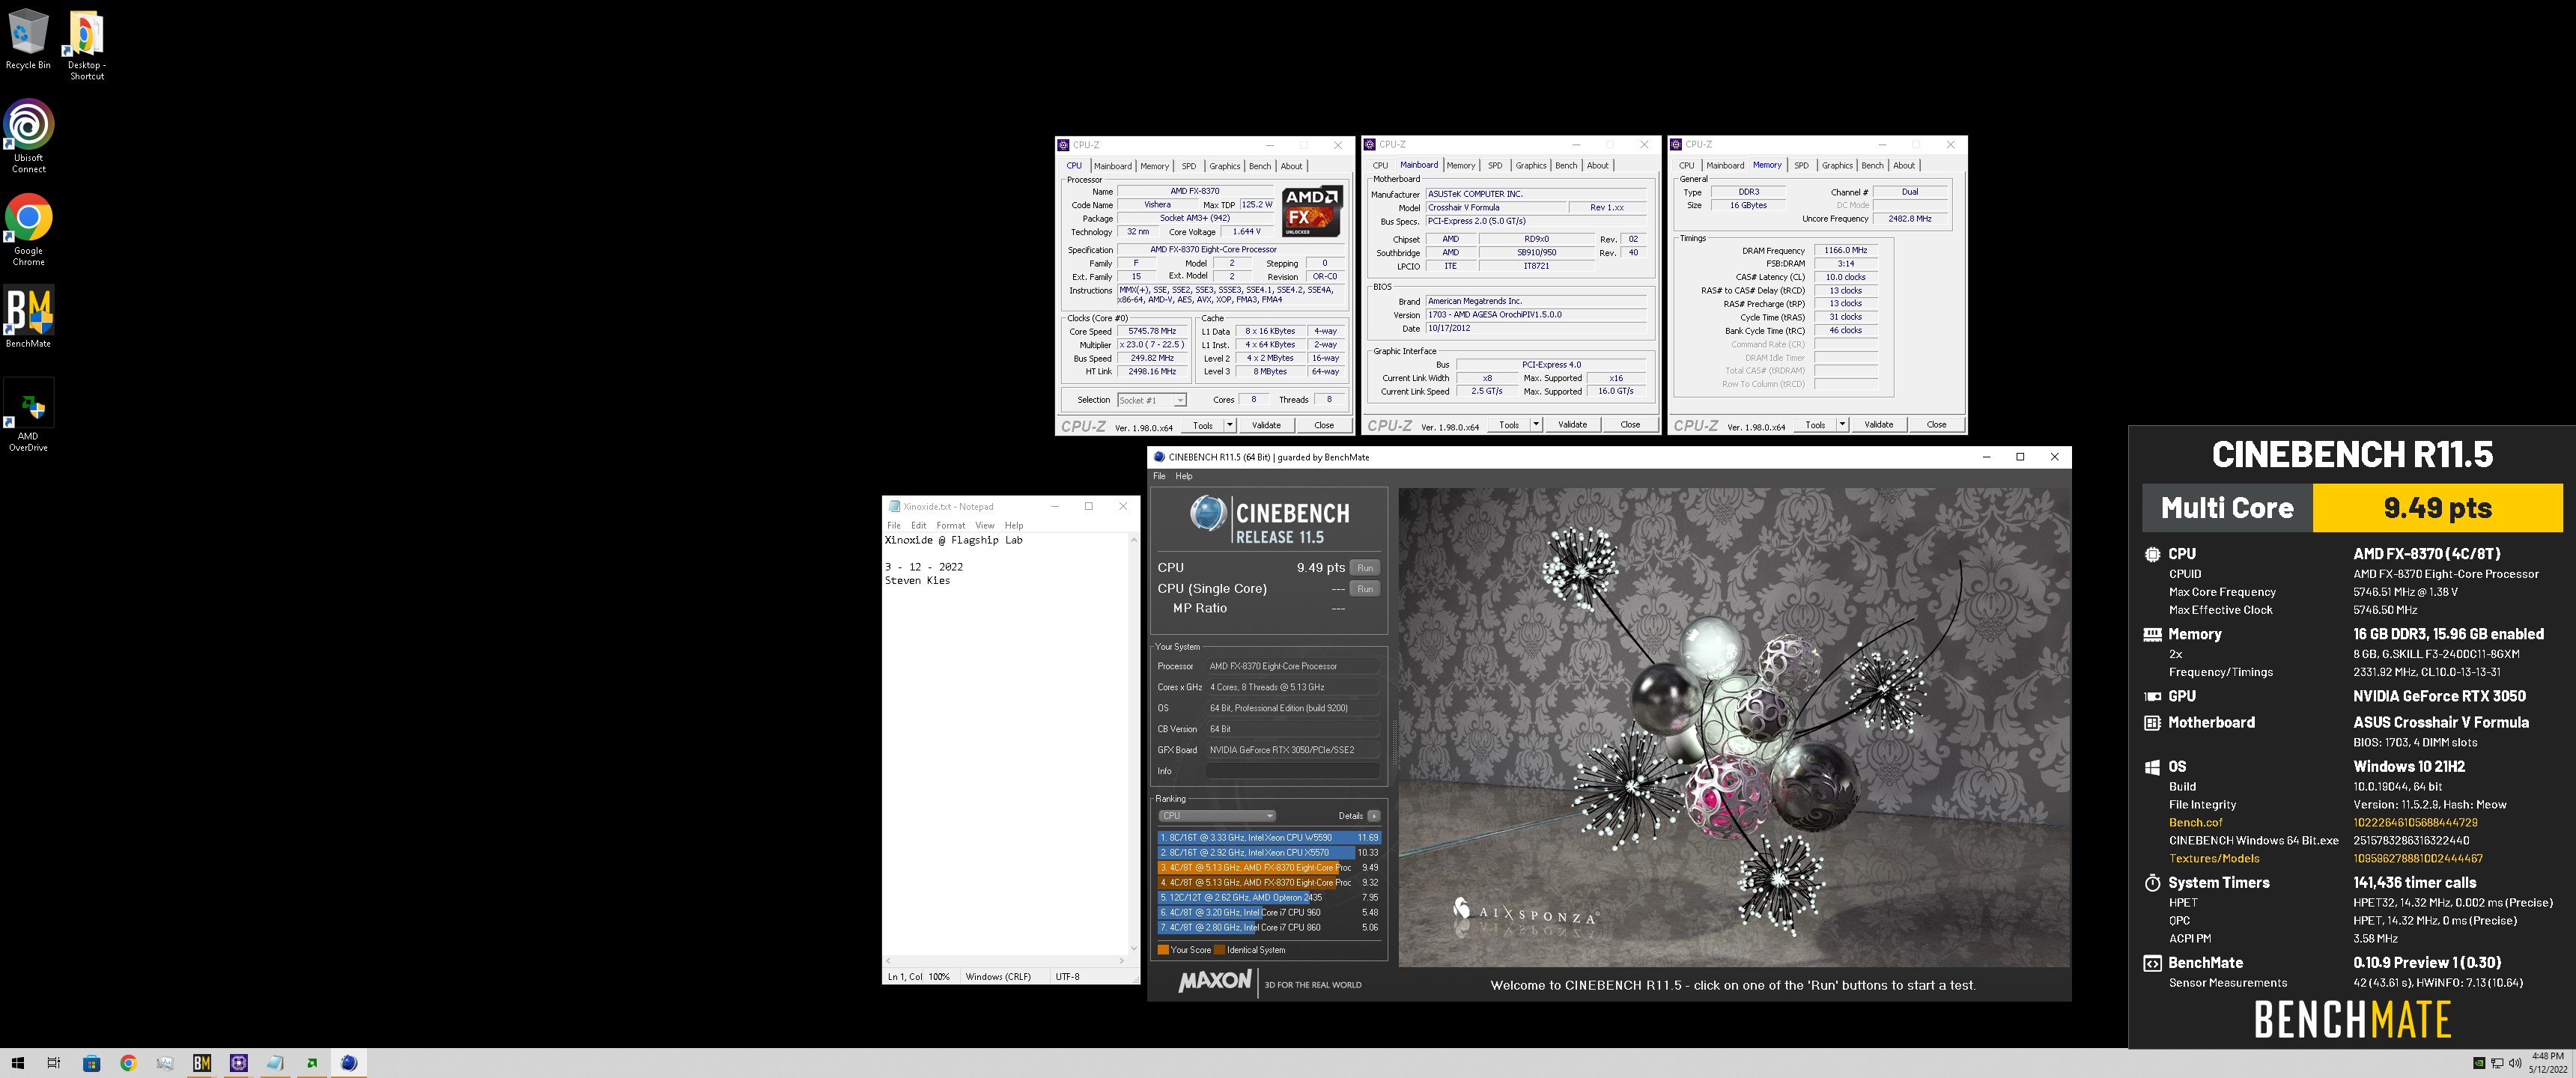Click the Cinebench Release 11.5 logo
The image size is (2576, 1078).
tap(1269, 520)
